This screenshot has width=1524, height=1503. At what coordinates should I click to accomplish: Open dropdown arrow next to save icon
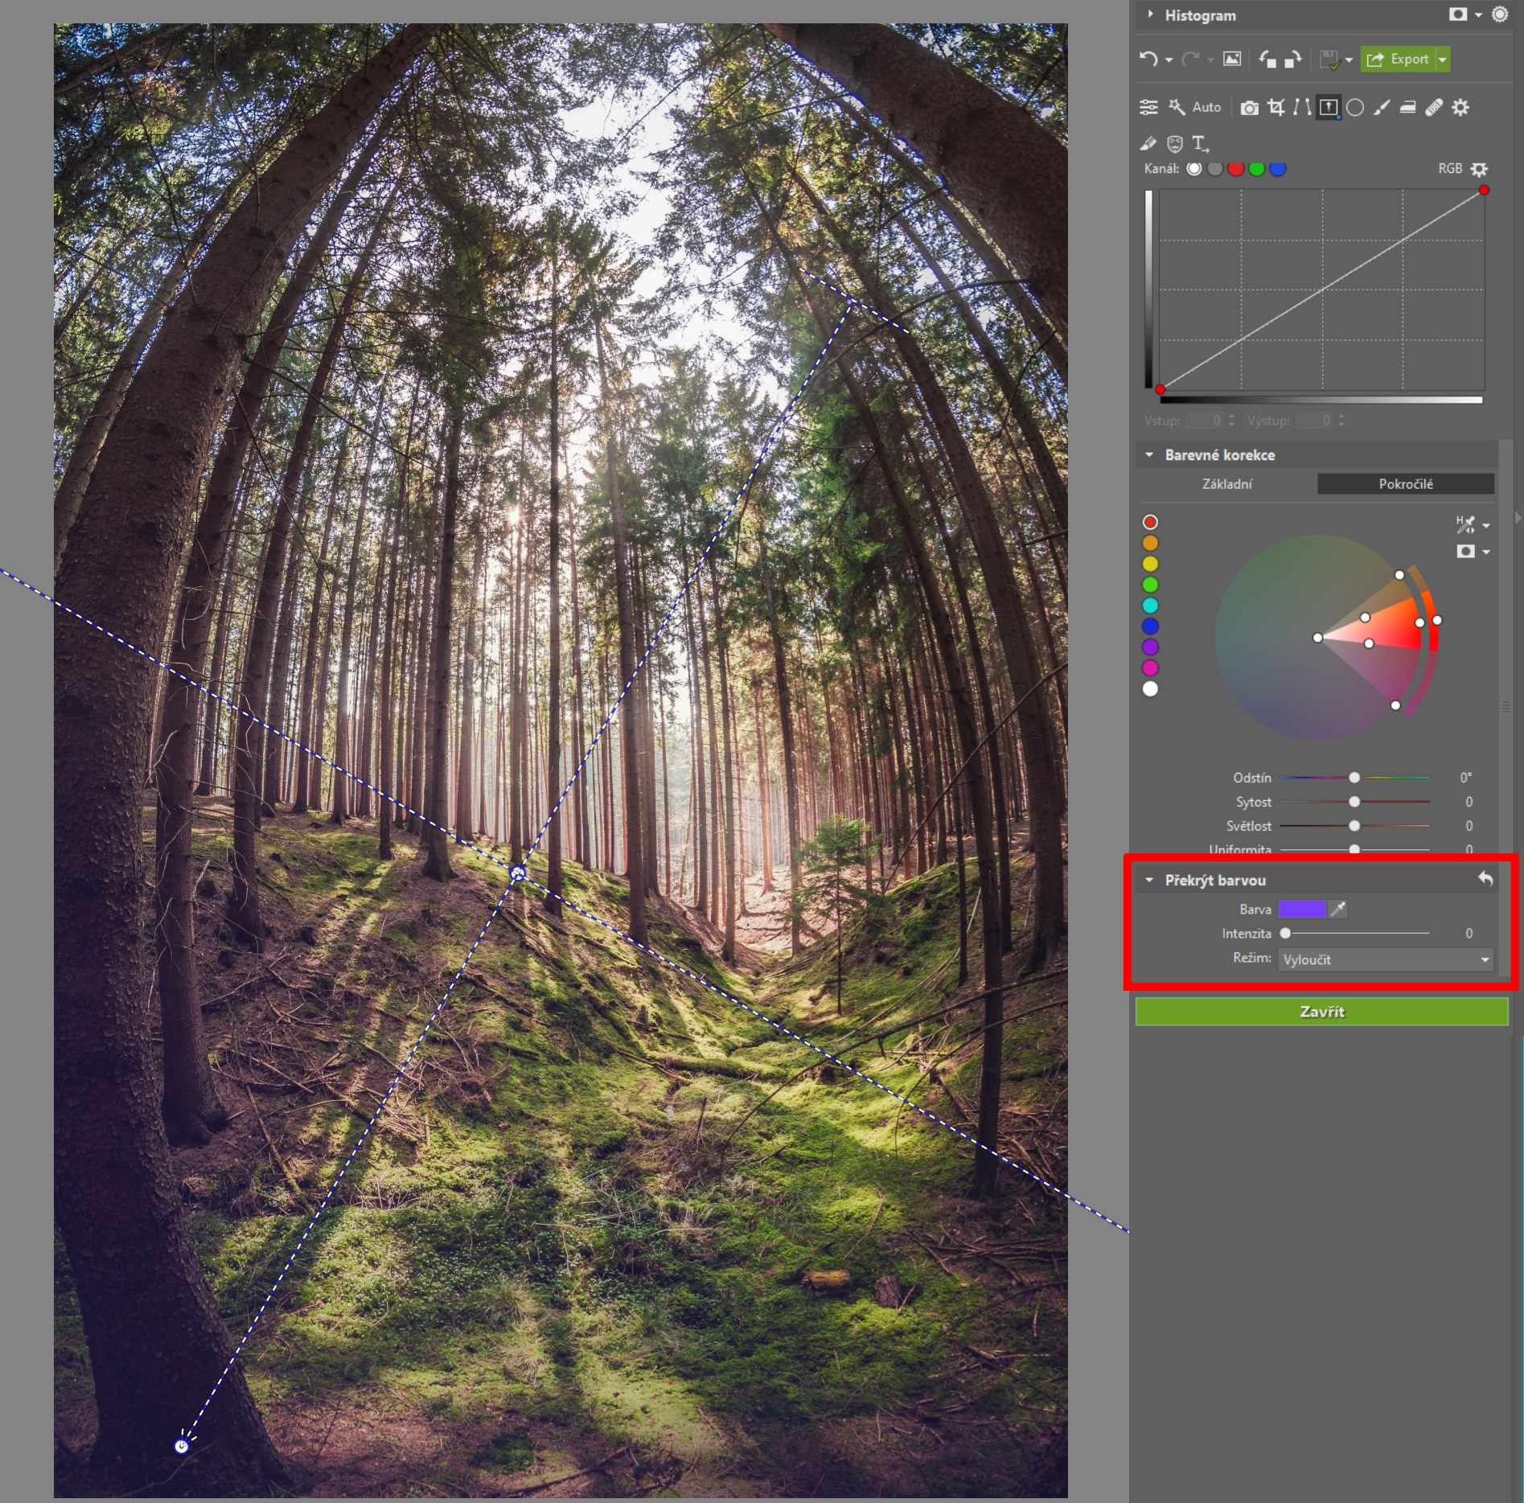(1349, 60)
